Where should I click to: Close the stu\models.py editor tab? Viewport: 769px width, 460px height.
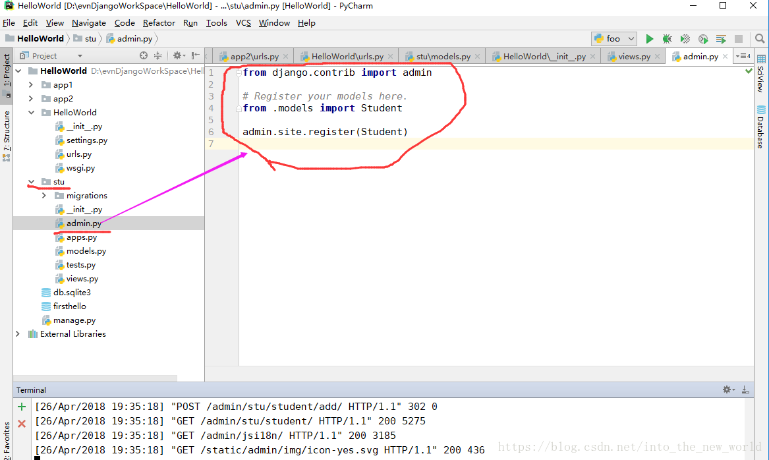click(x=477, y=57)
